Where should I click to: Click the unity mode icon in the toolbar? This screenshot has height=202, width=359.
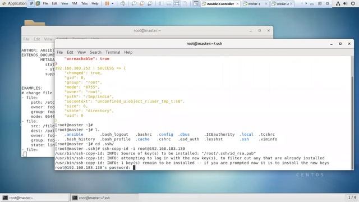(x=185, y=3)
